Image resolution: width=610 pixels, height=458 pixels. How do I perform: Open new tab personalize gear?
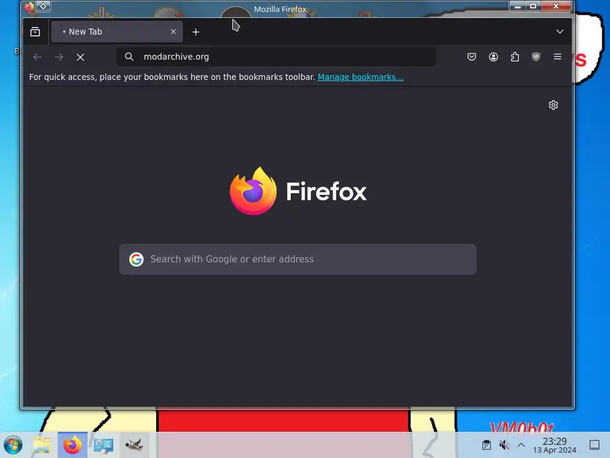(x=553, y=105)
